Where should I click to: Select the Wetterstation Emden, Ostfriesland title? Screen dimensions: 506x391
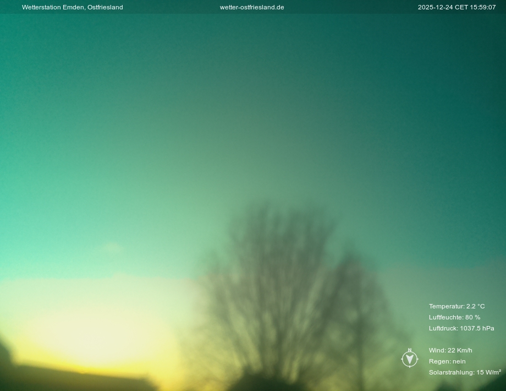[72, 7]
